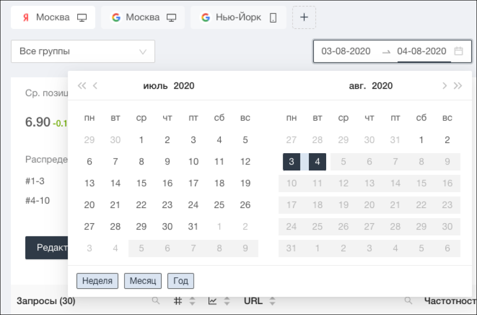Image resolution: width=477 pixels, height=315 pixels.
Task: Click the calendar icon in date field
Action: click(458, 51)
